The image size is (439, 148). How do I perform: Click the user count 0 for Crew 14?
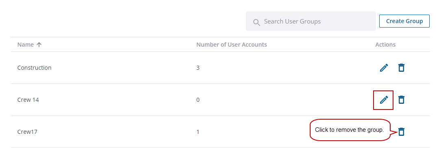coord(198,100)
